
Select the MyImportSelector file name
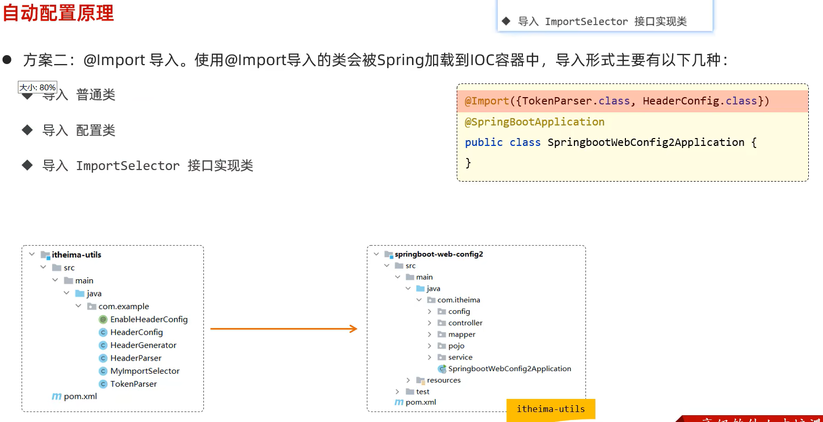pos(145,371)
